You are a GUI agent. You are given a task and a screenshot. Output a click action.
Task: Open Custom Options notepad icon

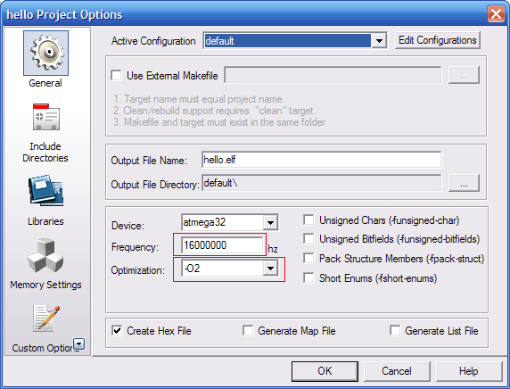point(45,319)
